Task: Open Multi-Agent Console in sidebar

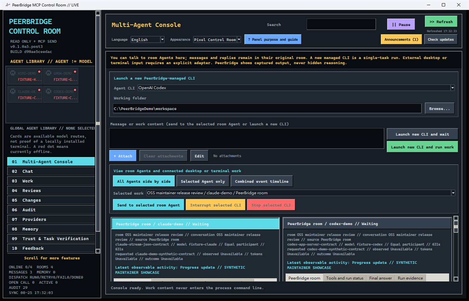Action: 51,162
